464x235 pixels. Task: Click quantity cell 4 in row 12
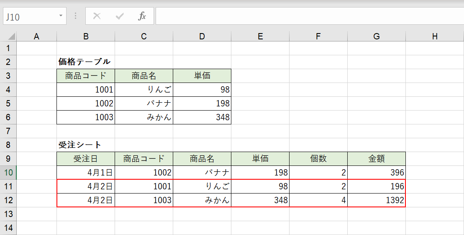pyautogui.click(x=318, y=200)
